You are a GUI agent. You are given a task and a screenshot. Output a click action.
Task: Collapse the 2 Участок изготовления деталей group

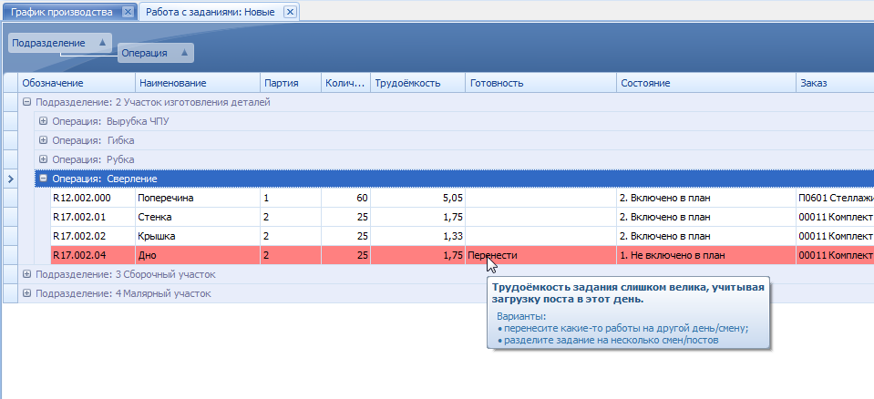pyautogui.click(x=26, y=102)
